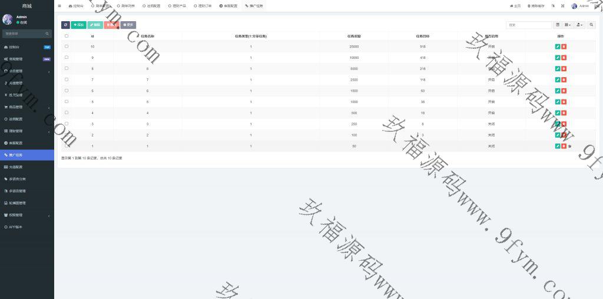
Task: Click the 清除缓存 link in top bar
Action: (536, 6)
